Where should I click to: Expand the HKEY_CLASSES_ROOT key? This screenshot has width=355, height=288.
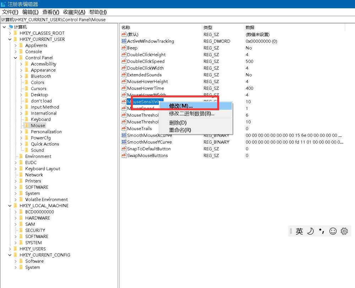(10, 33)
